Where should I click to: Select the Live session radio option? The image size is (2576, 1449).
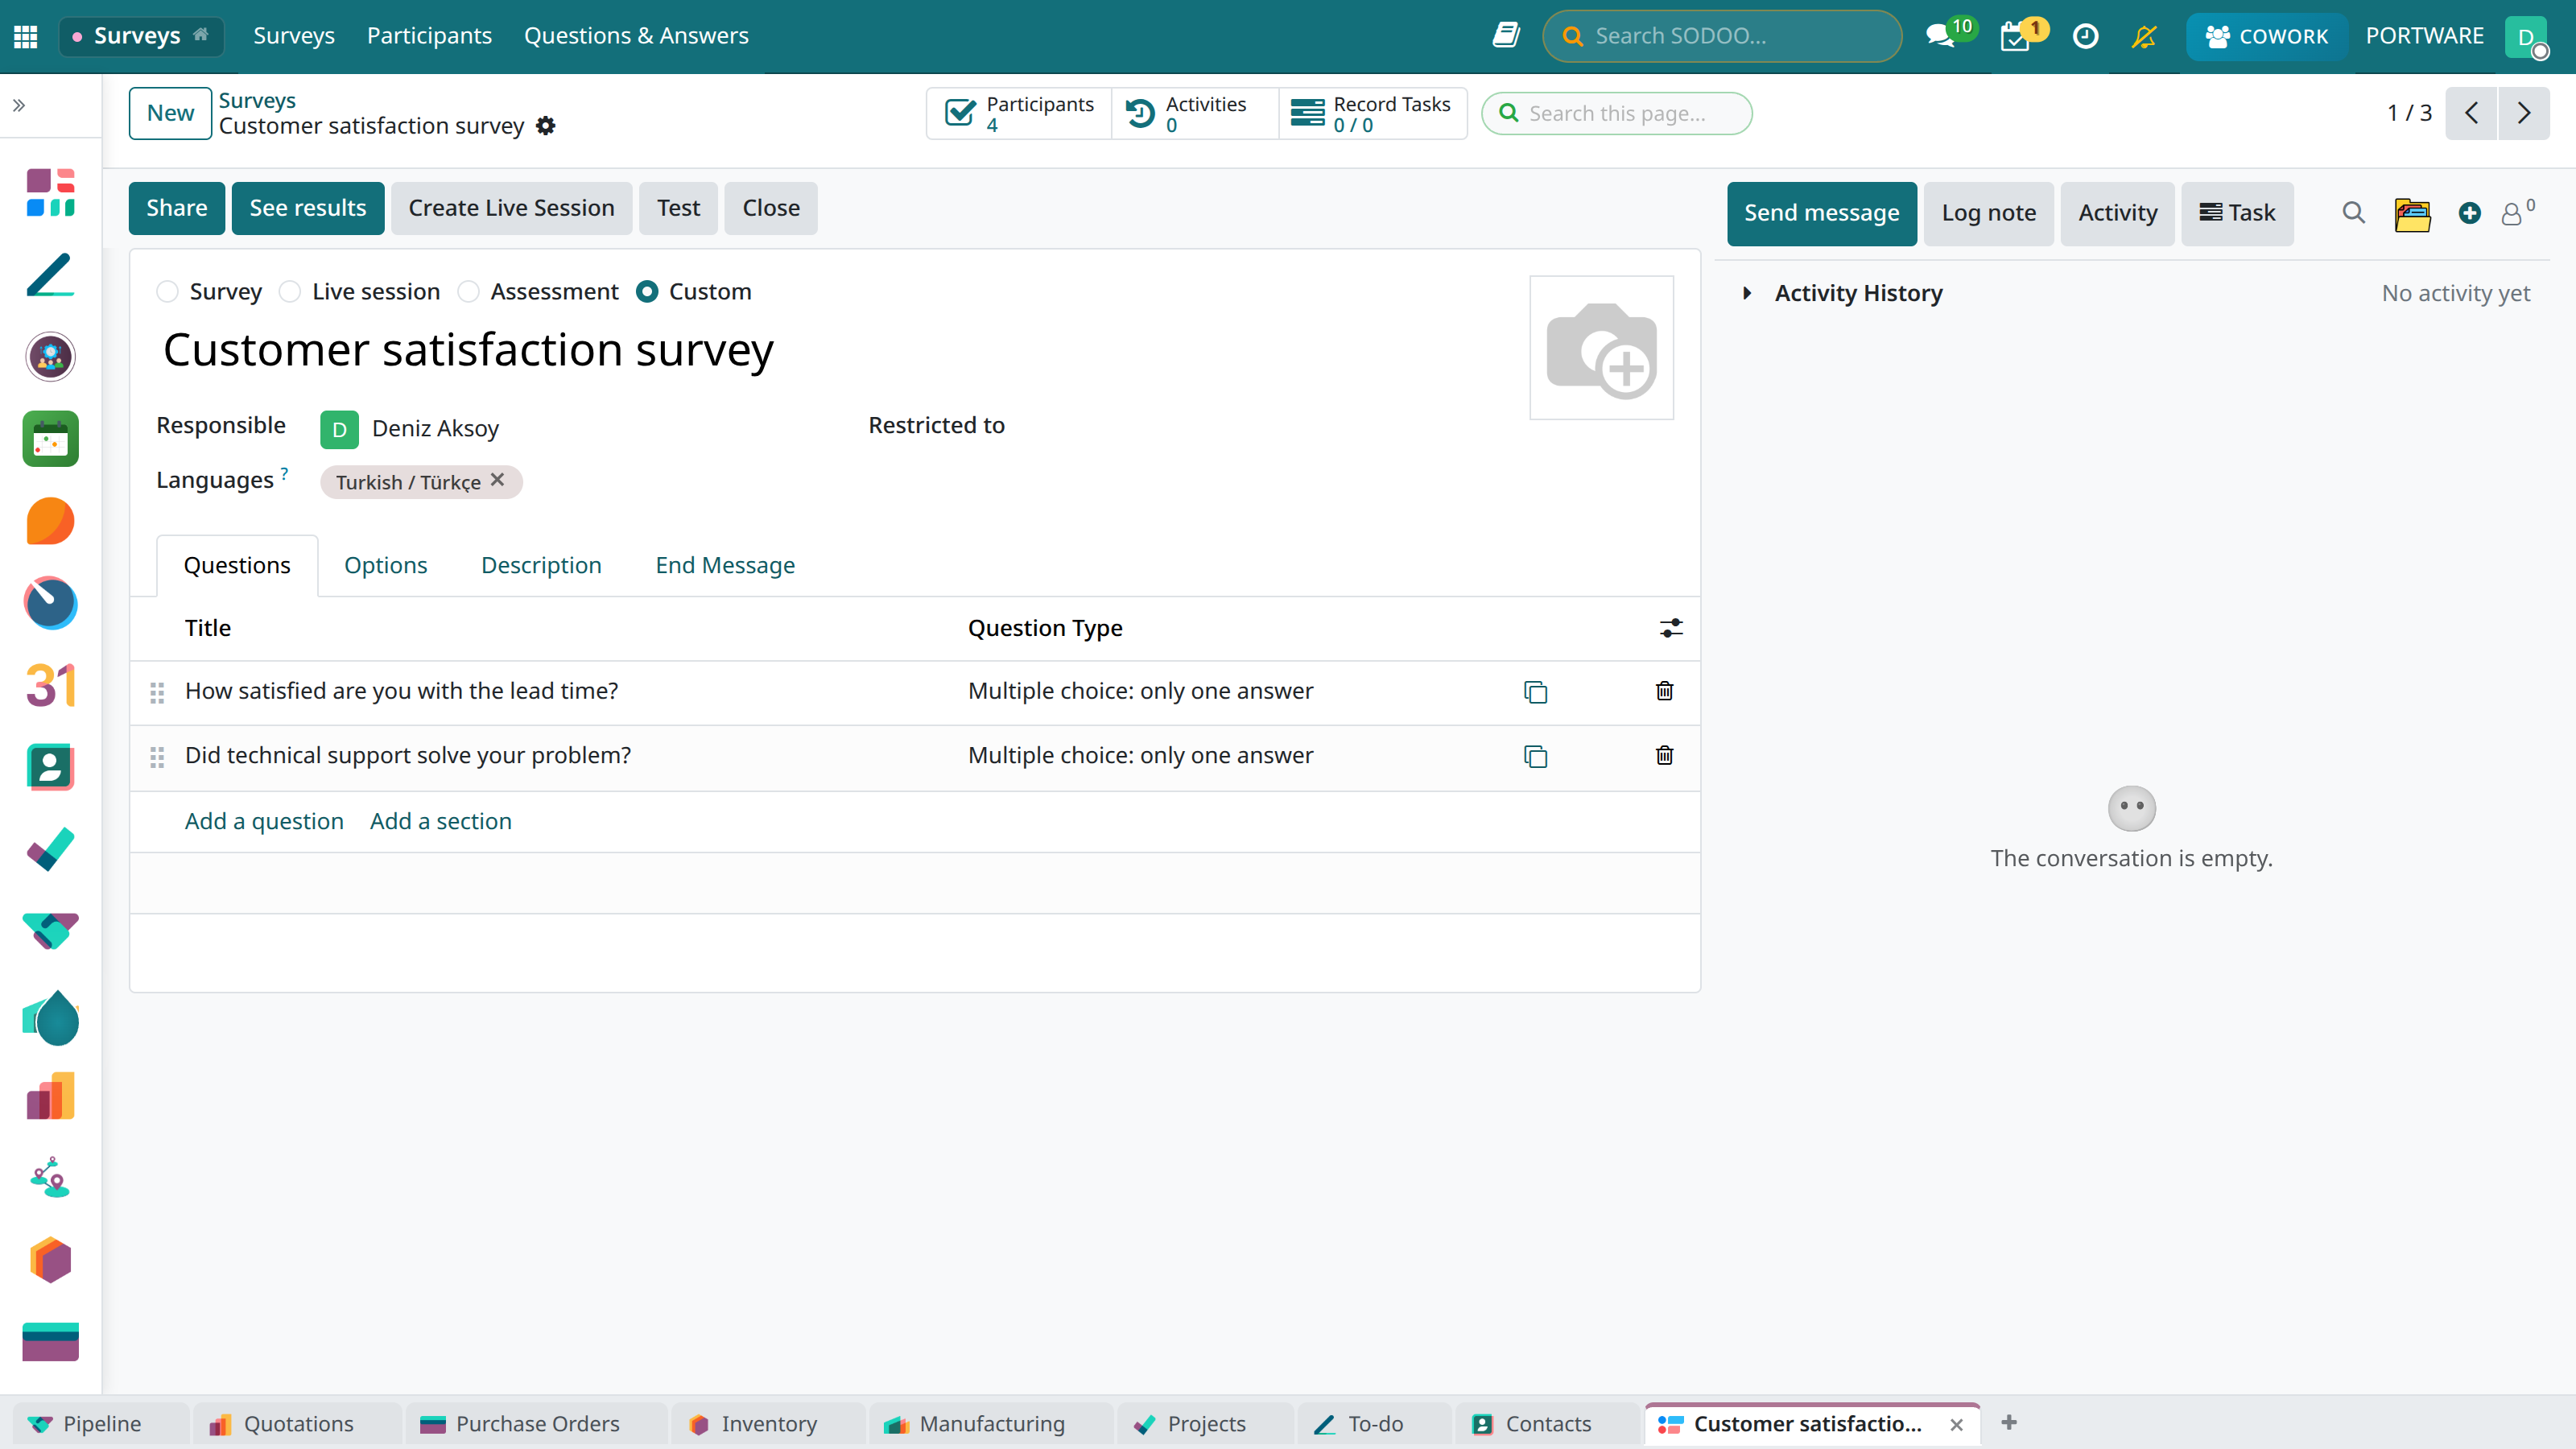[290, 292]
